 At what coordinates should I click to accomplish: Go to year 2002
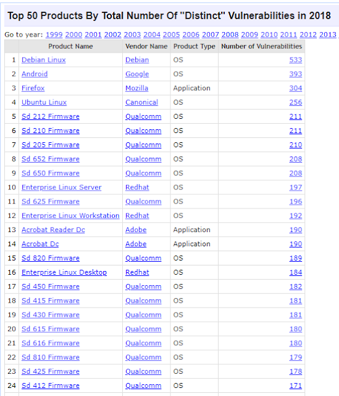tap(112, 35)
